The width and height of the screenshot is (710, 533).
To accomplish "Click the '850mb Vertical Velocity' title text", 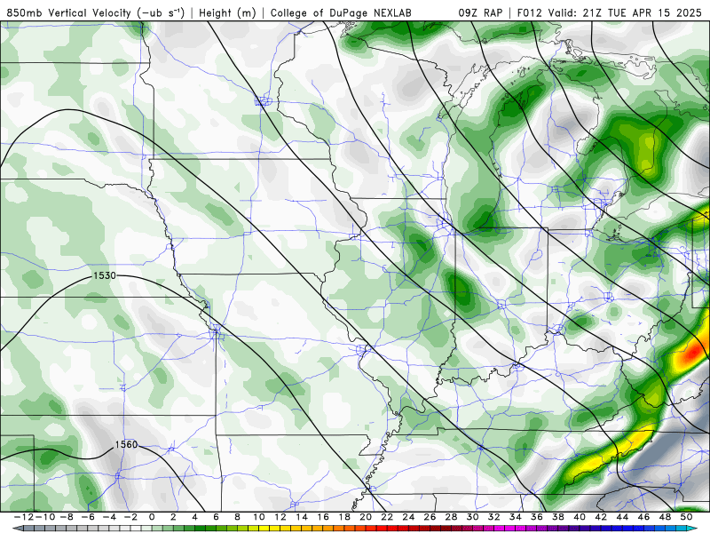I will pyautogui.click(x=69, y=12).
